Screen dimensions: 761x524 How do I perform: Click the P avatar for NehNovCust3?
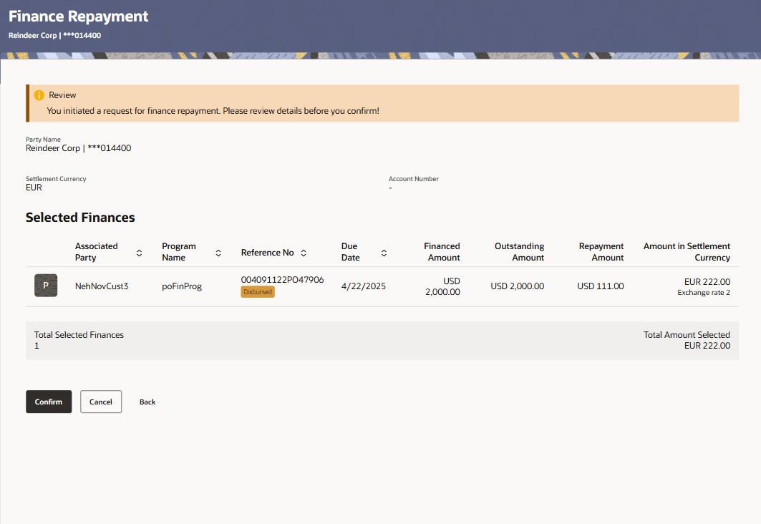[x=46, y=286]
